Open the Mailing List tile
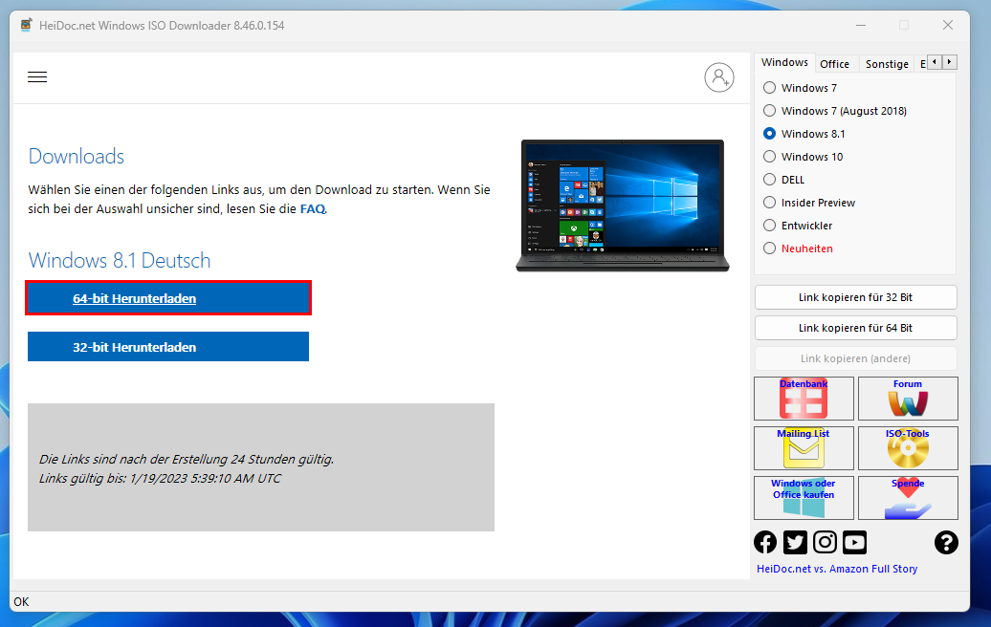 (804, 448)
